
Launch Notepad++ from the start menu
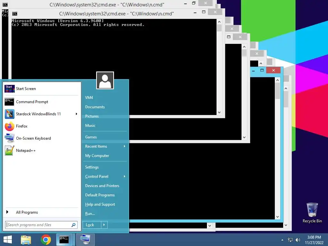pyautogui.click(x=42, y=151)
